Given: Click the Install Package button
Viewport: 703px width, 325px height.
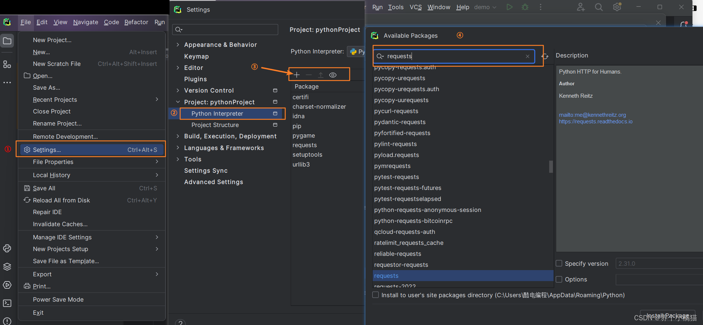Looking at the screenshot, I should click(667, 315).
